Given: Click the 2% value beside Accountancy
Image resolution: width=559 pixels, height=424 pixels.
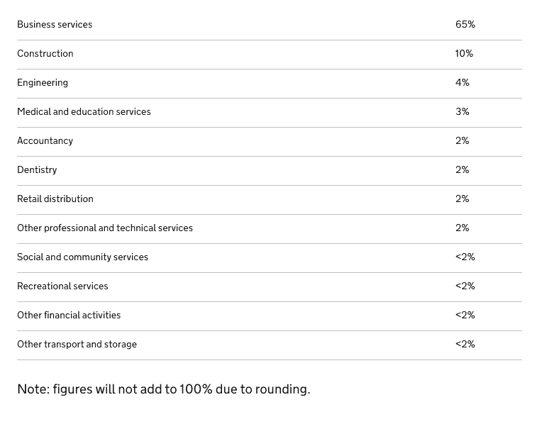Looking at the screenshot, I should coord(463,140).
